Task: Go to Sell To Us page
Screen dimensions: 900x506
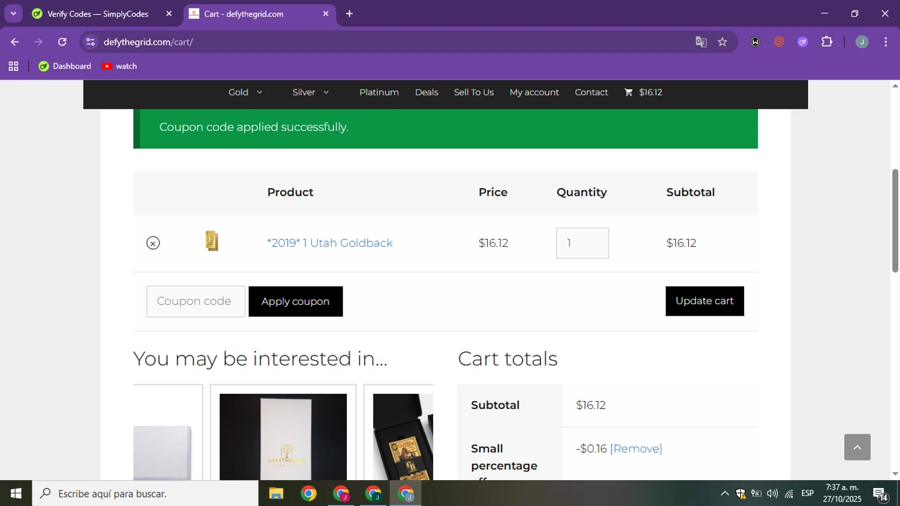Action: (x=474, y=92)
